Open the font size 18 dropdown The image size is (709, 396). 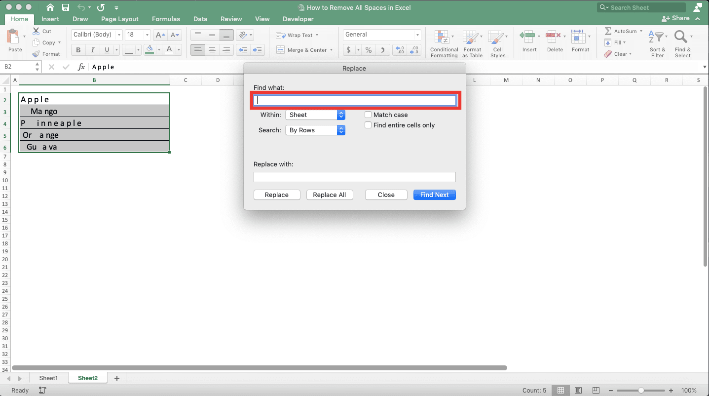(x=147, y=35)
